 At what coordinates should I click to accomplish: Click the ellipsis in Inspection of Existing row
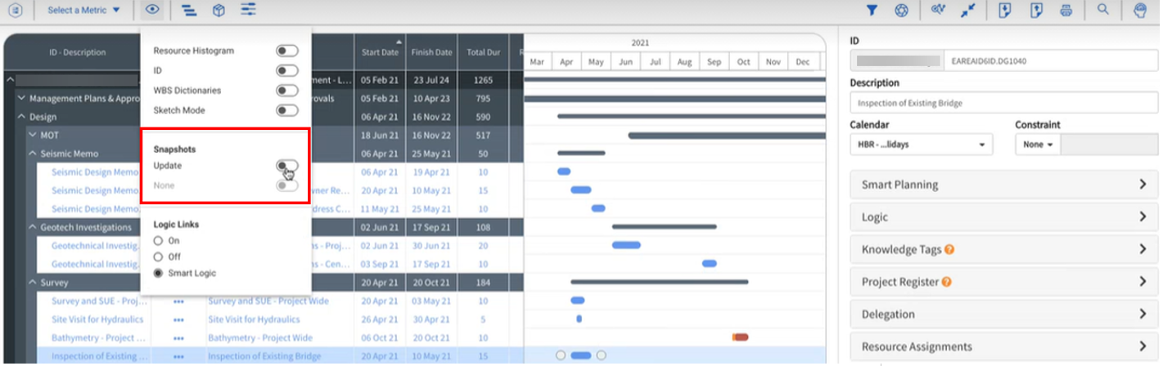point(178,356)
